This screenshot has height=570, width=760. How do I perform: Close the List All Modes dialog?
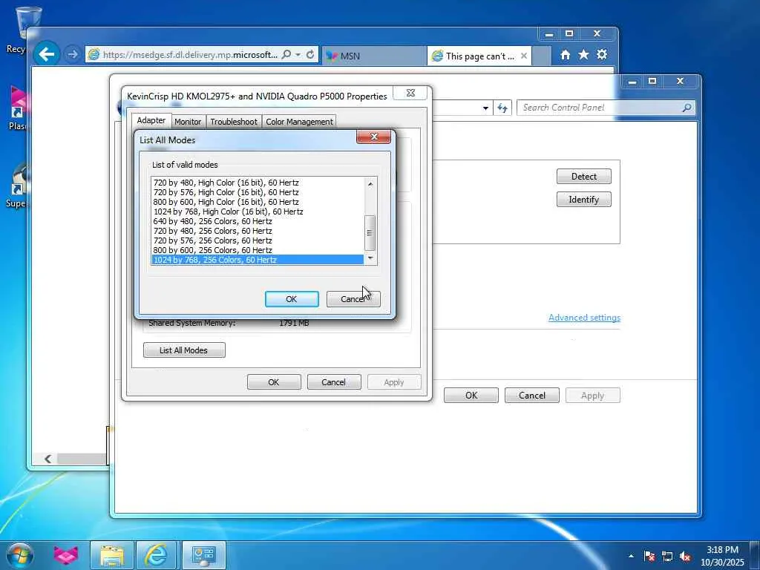374,137
